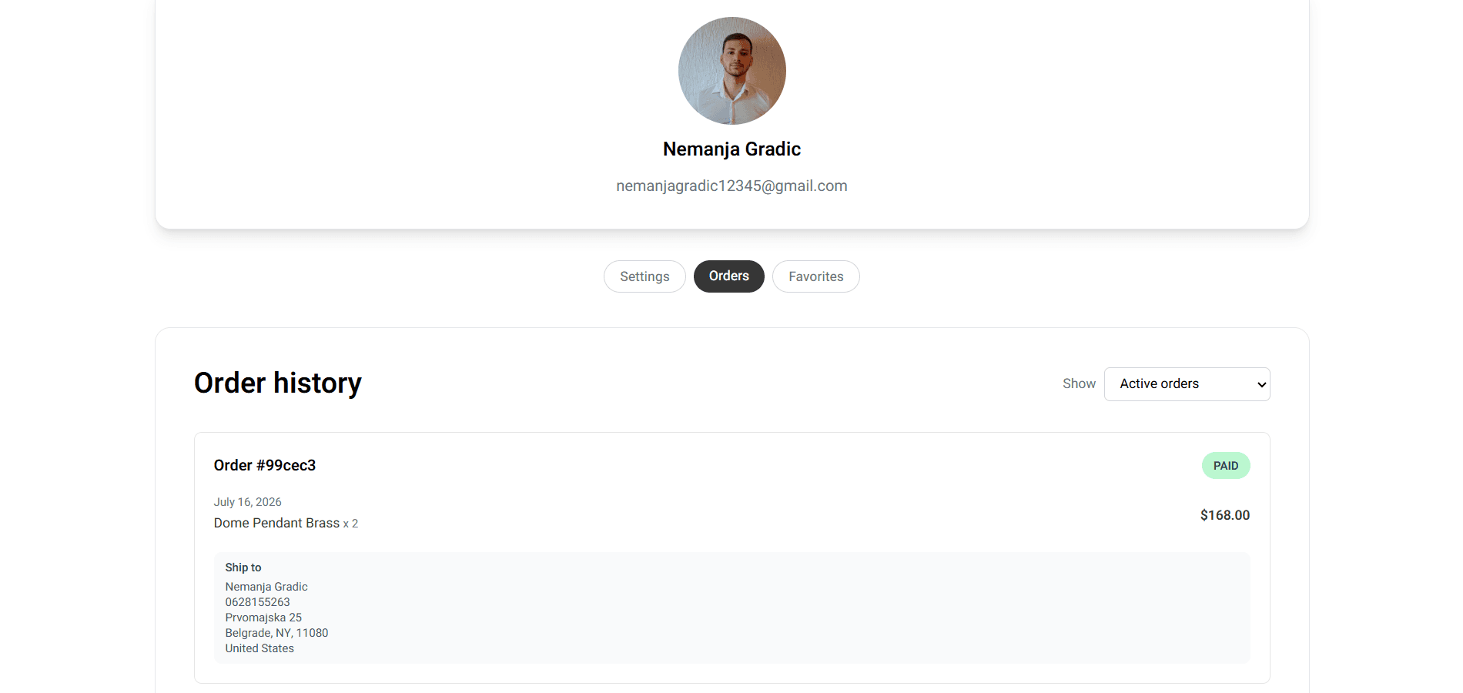This screenshot has width=1463, height=693.
Task: Click the email nemanjagradic12345@gmail.com
Action: (x=731, y=186)
